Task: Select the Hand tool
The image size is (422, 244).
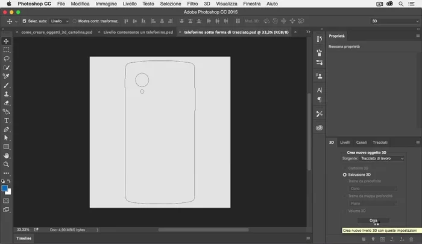Action: (7, 155)
